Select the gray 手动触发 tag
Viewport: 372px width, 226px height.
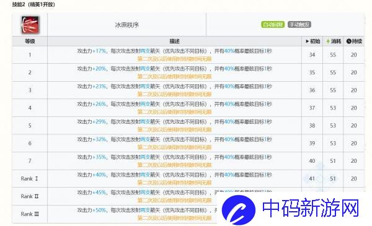click(x=299, y=24)
